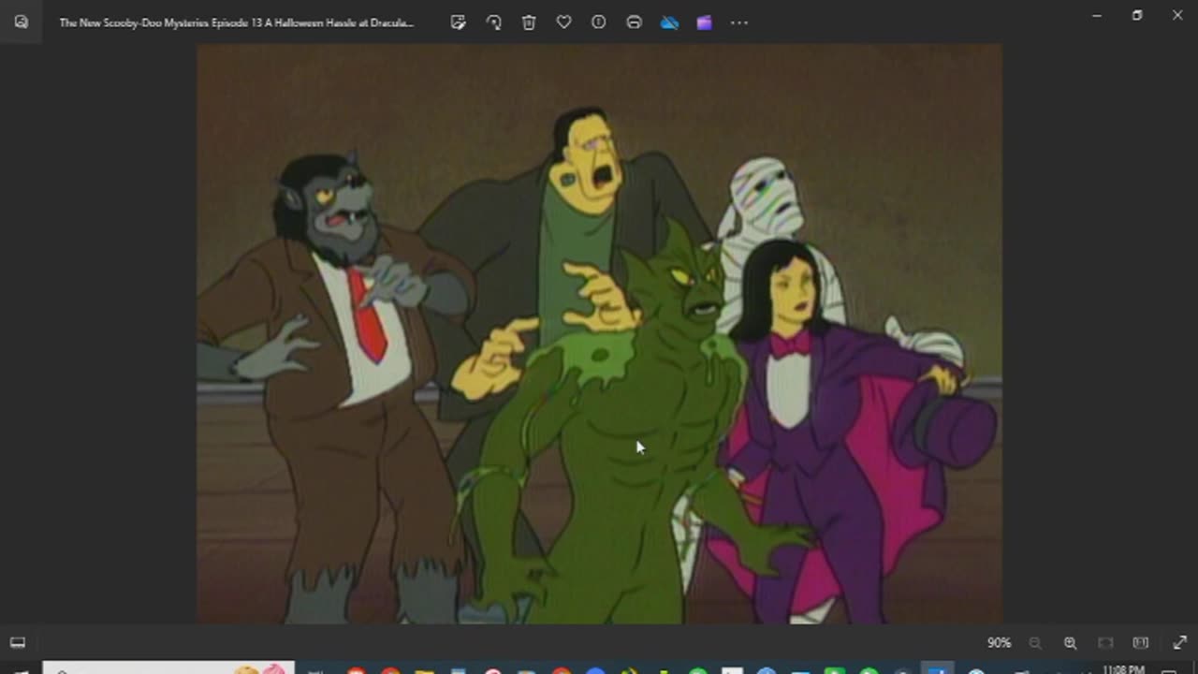This screenshot has width=1198, height=674.
Task: Click the file title 'The New Scooby-Doo Mysteries Episode 13'
Action: (237, 22)
